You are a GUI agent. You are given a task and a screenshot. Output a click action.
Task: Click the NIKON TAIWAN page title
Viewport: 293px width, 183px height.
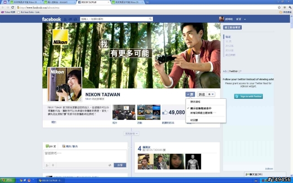click(103, 95)
